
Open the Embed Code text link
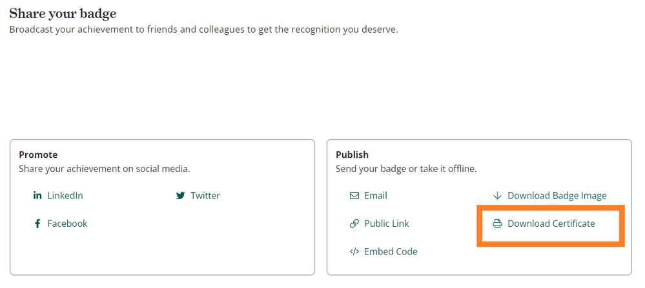[391, 251]
